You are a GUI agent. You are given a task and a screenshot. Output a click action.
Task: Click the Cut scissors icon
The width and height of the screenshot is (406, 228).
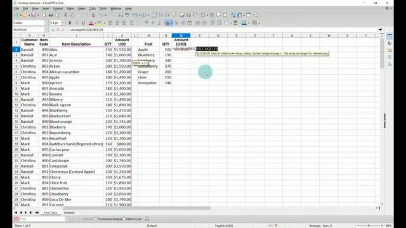[65, 15]
